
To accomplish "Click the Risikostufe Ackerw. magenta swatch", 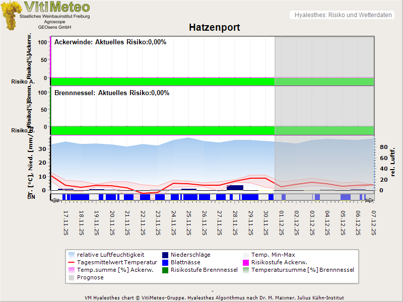I will (x=246, y=262).
